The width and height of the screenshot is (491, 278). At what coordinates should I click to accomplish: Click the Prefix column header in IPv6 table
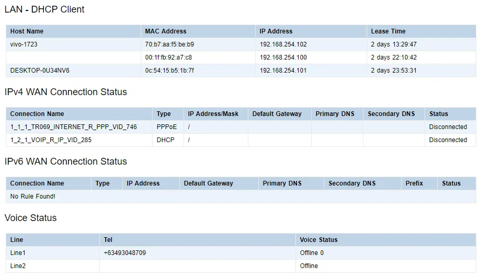point(414,183)
